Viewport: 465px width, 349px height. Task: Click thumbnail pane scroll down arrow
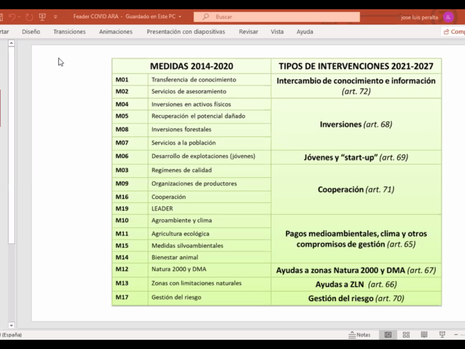click(11, 326)
